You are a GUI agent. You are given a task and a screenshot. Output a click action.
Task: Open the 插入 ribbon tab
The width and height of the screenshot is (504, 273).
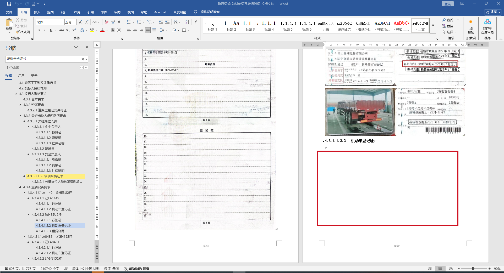pos(37,12)
